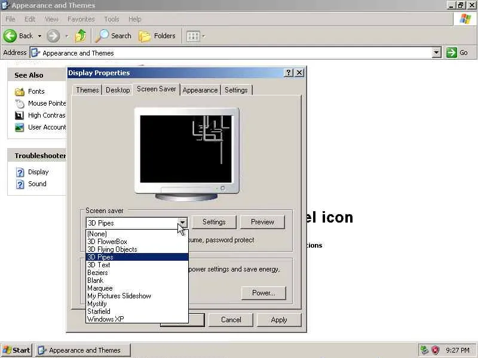Switch to the Settings tab
478x358 pixels.
pos(236,90)
